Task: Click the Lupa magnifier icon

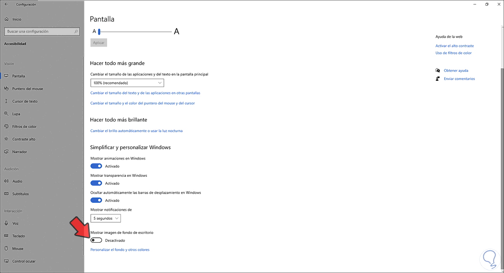Action: (6, 114)
